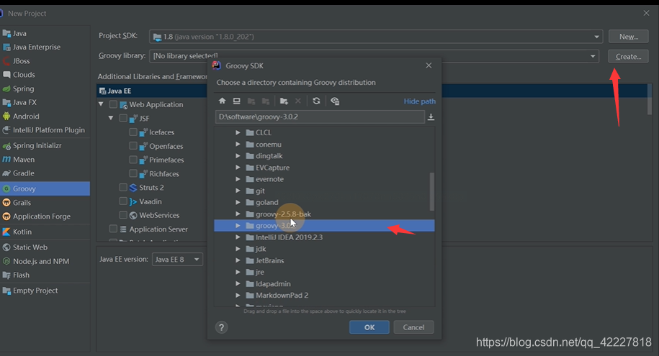Click the Grails icon in sidebar

(6, 202)
